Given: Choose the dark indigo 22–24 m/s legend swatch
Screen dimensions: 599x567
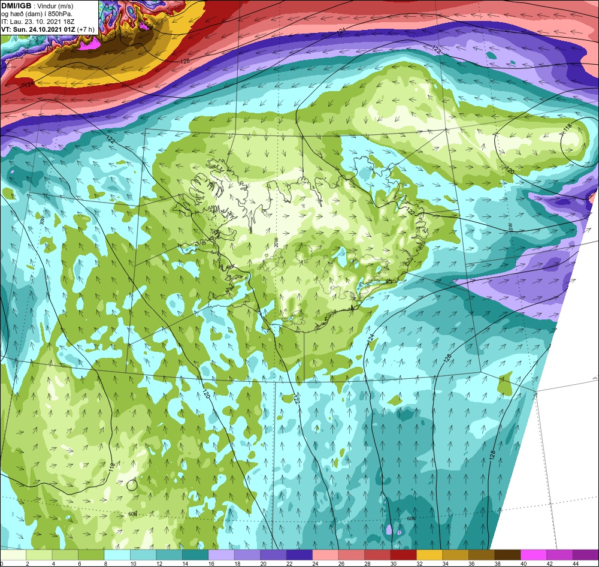Looking at the screenshot, I should click(299, 555).
